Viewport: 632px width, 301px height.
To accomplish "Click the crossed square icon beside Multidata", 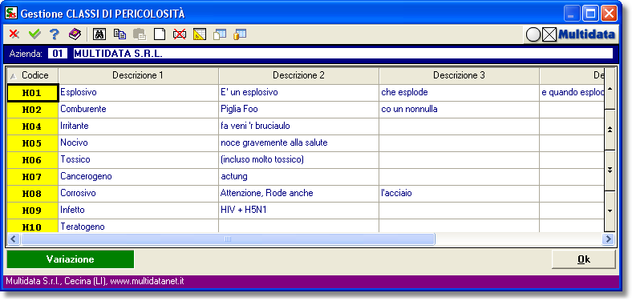I will point(549,35).
